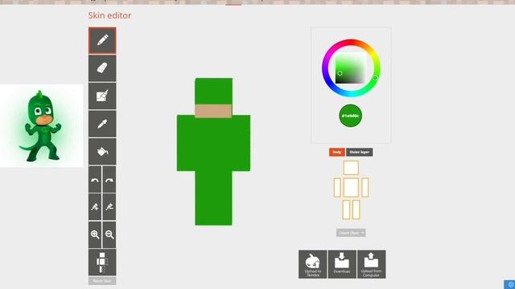Select the Color picker eyedropper tool
Screen dimensions: 515x289
click(102, 124)
